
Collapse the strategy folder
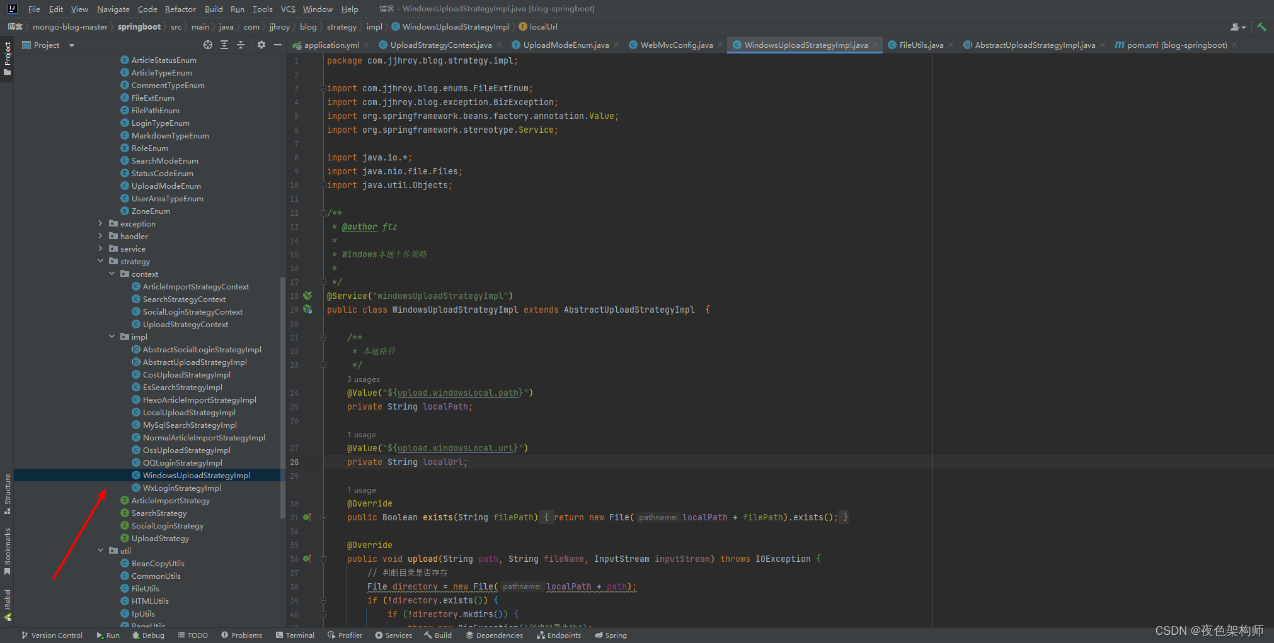point(101,261)
